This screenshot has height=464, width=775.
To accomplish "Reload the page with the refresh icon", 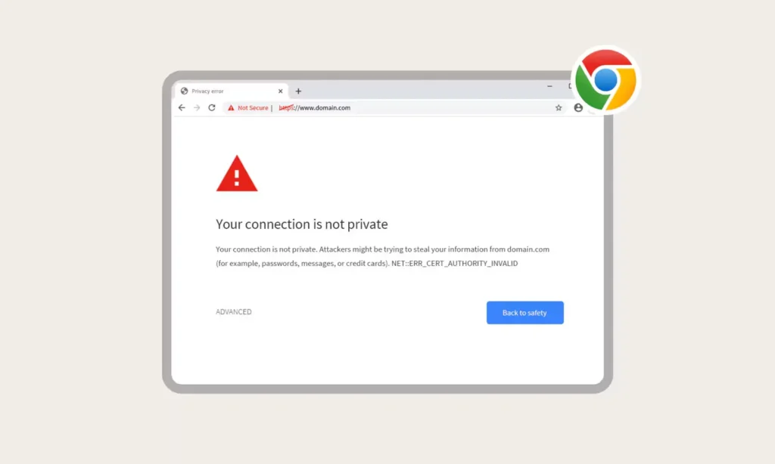I will (212, 107).
